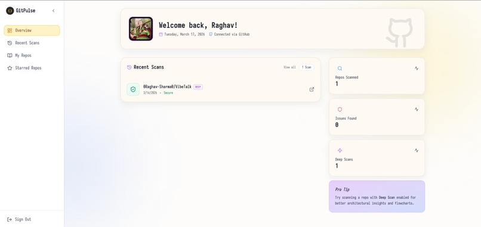Click the Tuesday, March 17, 2026 date text
This screenshot has height=227, width=481.
point(184,35)
